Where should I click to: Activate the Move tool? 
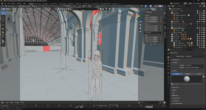click(x=3, y=21)
